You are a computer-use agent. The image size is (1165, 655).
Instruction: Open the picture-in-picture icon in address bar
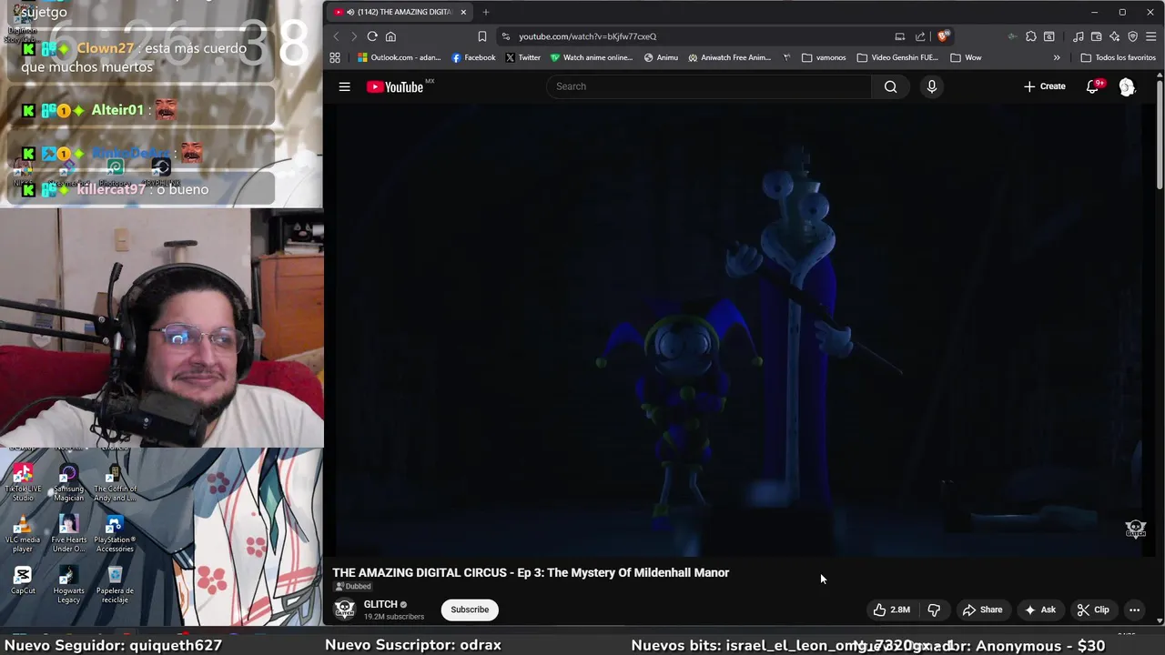click(x=899, y=36)
